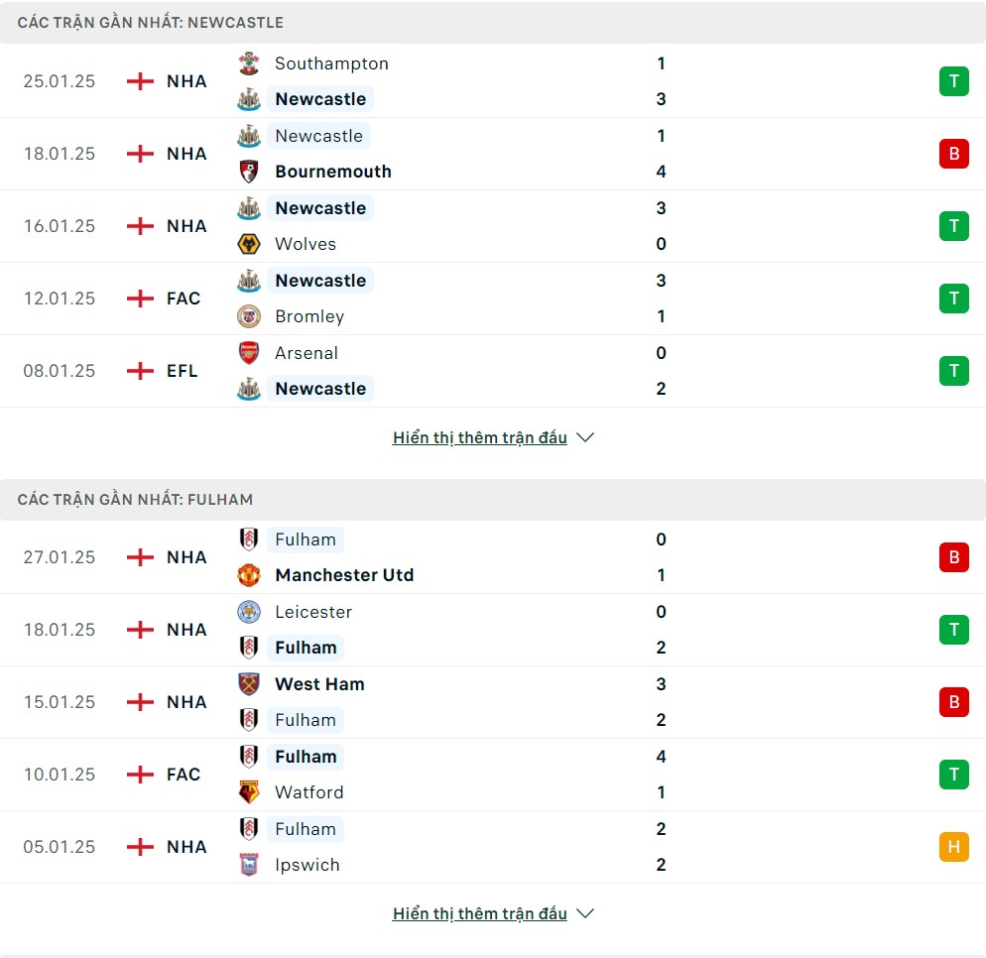
Task: Click the Watford club crest
Action: point(249,792)
